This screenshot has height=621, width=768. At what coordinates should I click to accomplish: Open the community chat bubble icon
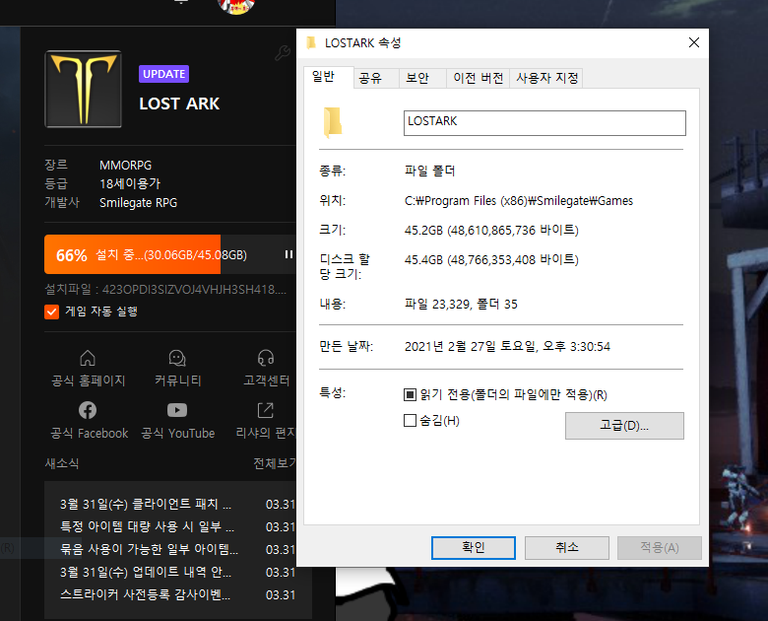point(177,358)
